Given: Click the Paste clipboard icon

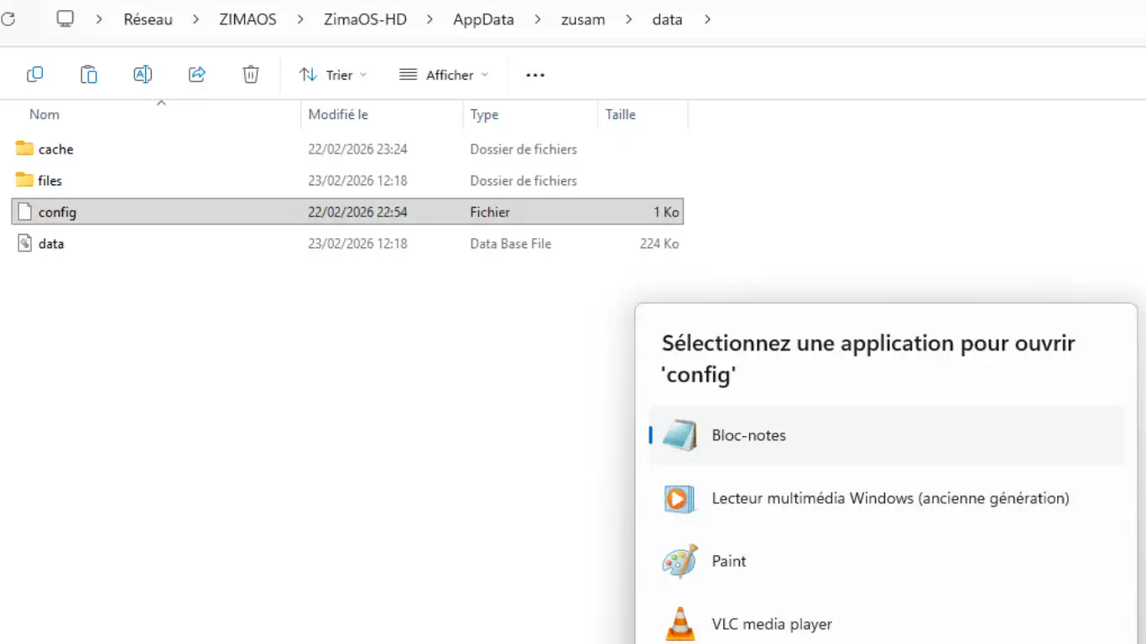Looking at the screenshot, I should (88, 75).
